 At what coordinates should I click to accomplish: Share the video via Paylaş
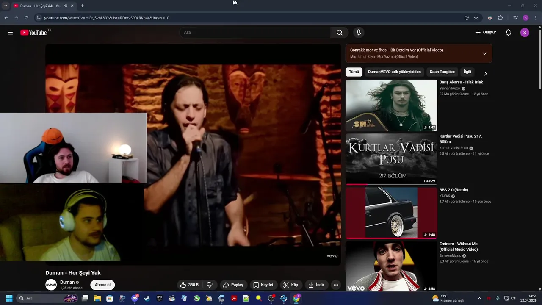pyautogui.click(x=233, y=285)
